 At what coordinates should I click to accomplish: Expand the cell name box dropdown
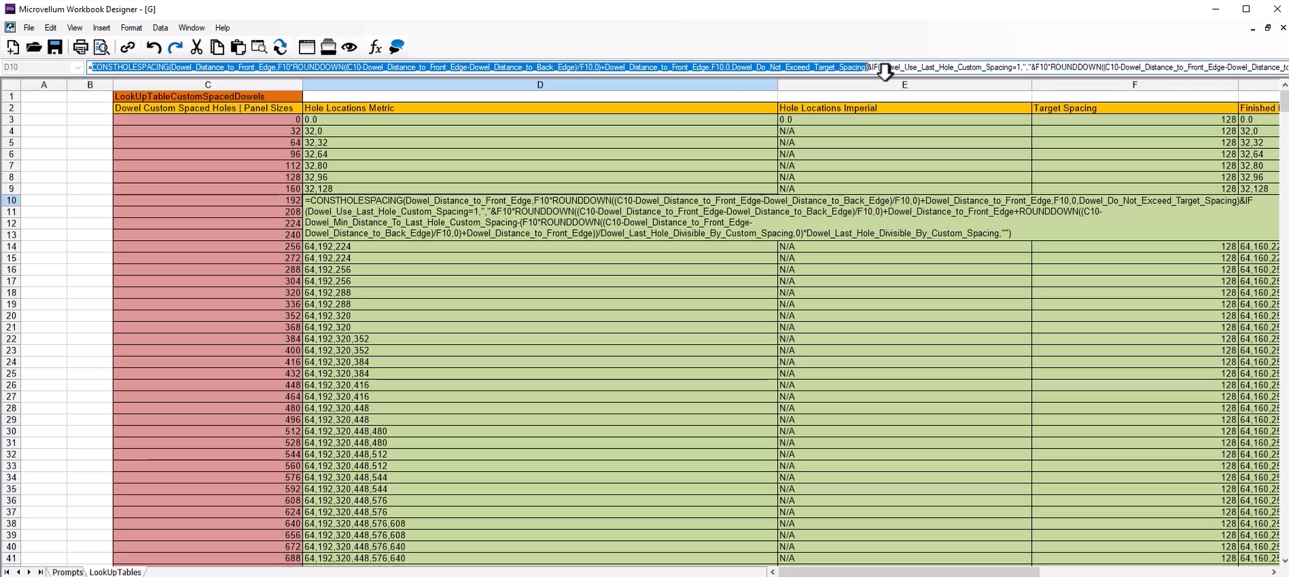click(78, 67)
